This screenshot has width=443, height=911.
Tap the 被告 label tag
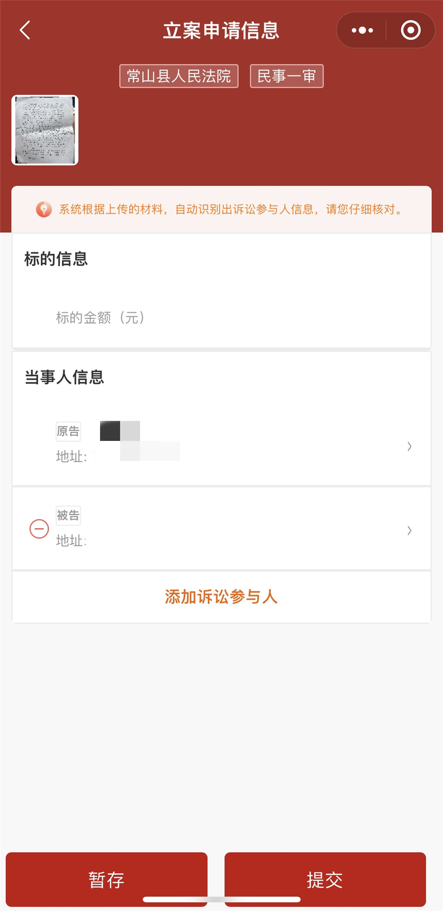tap(68, 516)
